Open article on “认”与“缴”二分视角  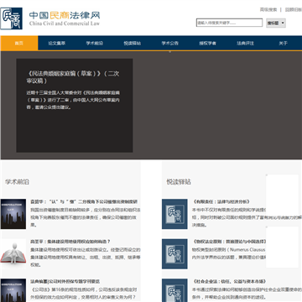(84, 201)
